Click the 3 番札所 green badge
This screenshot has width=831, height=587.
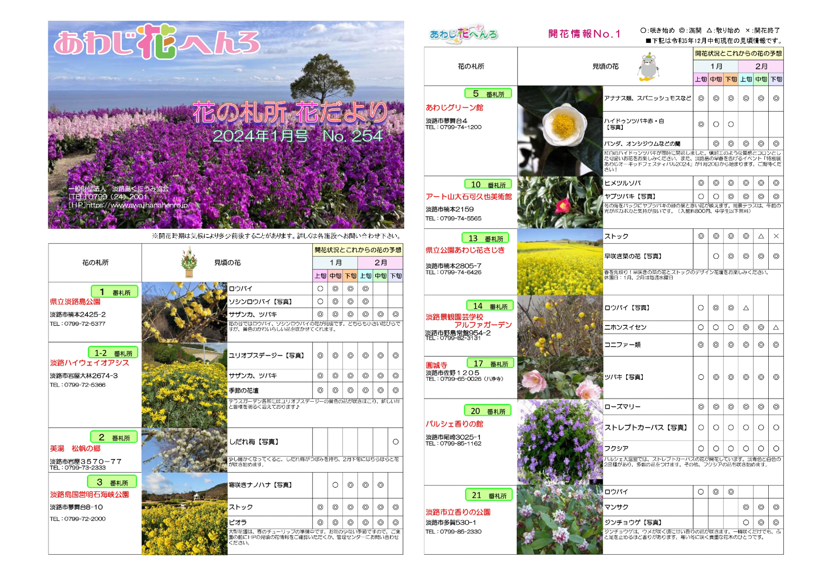(113, 482)
